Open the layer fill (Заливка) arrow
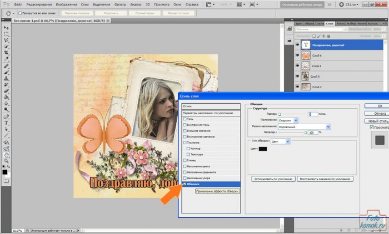 coord(384,36)
